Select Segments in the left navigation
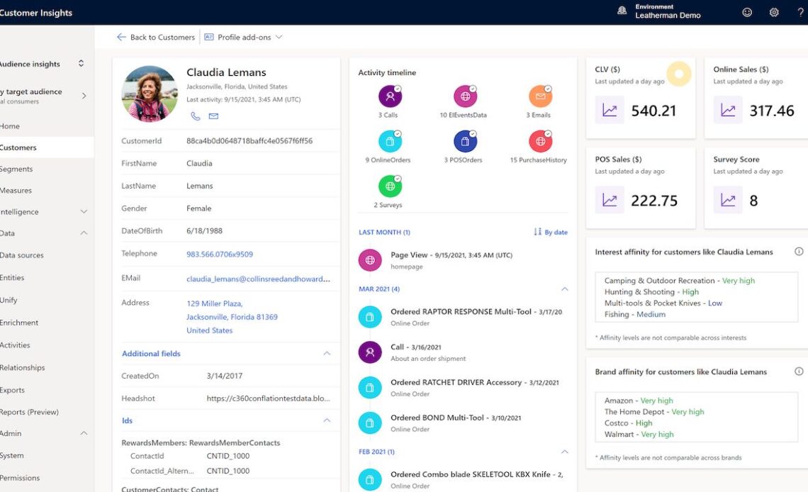 click(16, 169)
